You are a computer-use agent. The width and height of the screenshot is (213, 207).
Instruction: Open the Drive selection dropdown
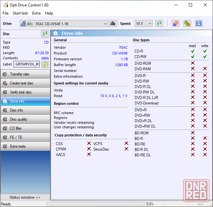64,24
